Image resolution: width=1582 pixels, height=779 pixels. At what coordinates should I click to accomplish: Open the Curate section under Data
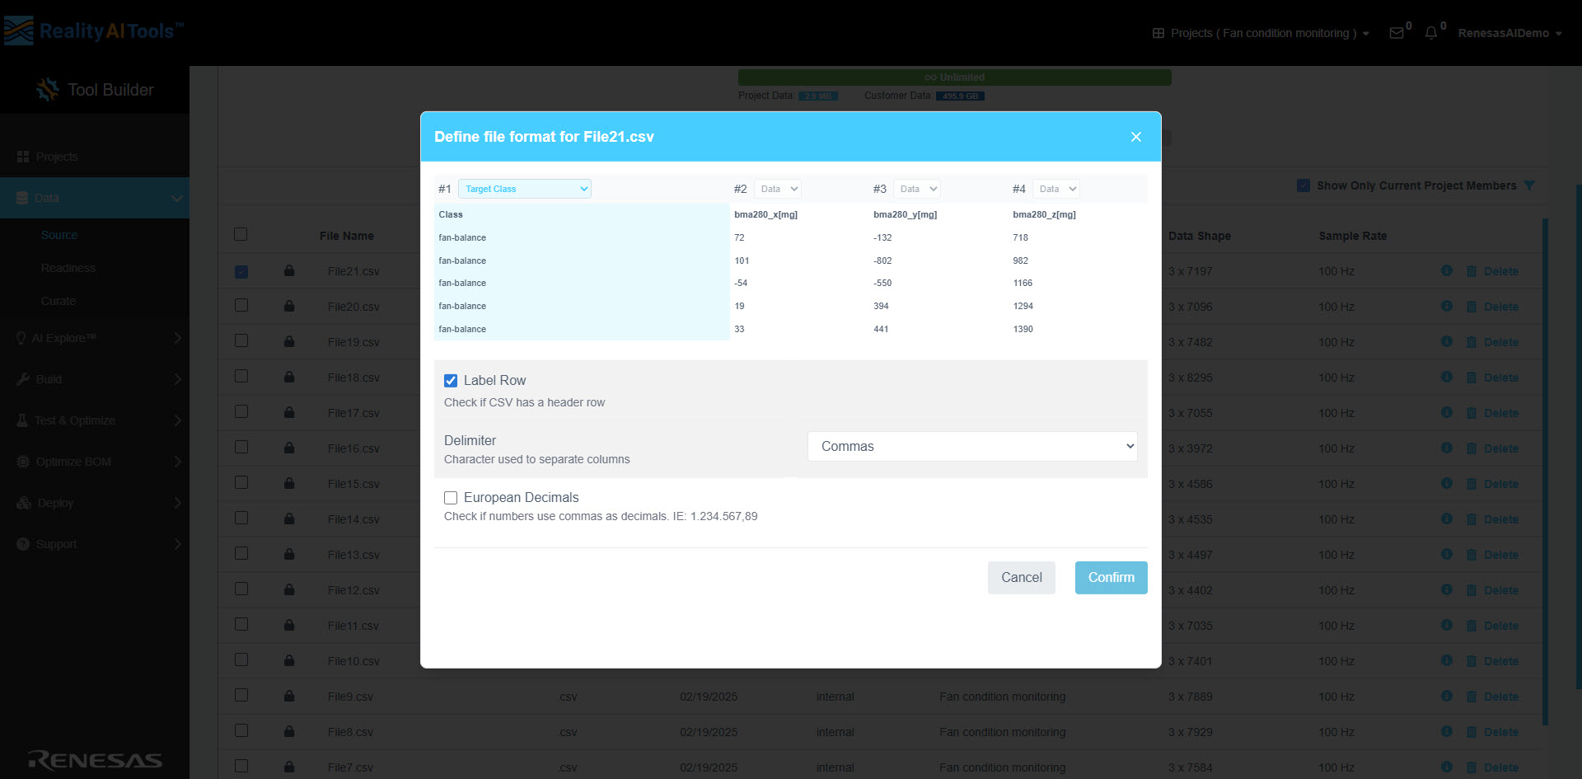(x=58, y=301)
